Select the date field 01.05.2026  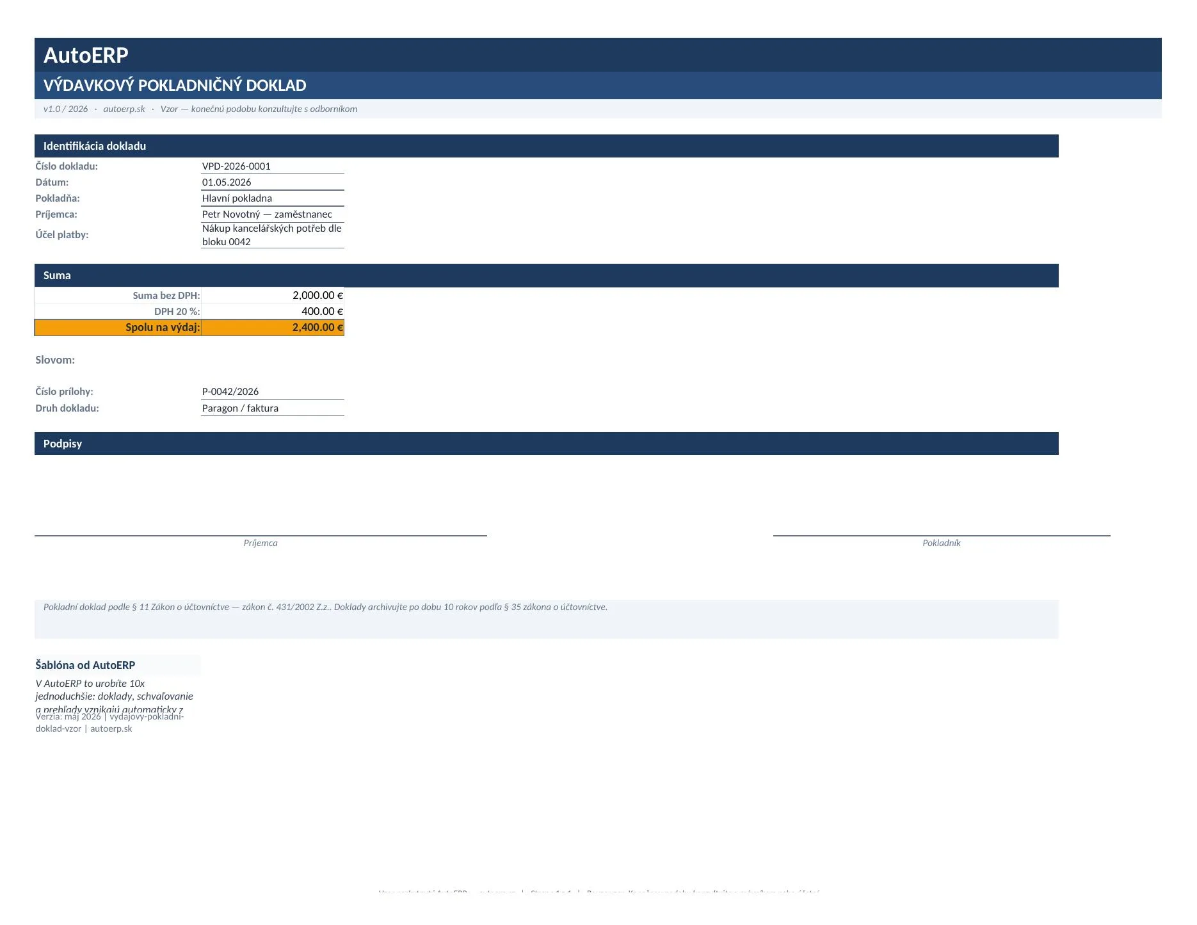(x=272, y=182)
